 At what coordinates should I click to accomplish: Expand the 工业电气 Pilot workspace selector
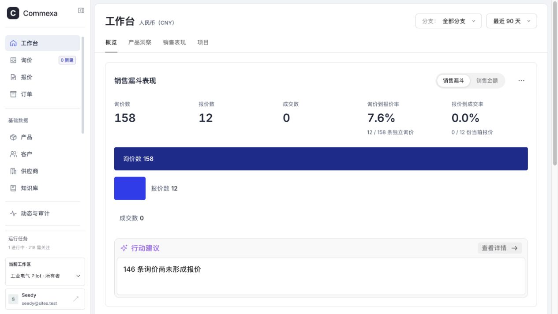45,276
